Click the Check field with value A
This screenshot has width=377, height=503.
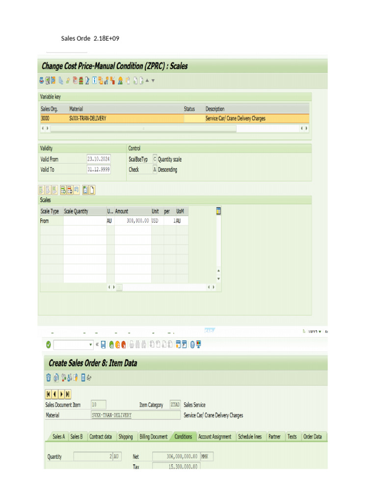(155, 169)
